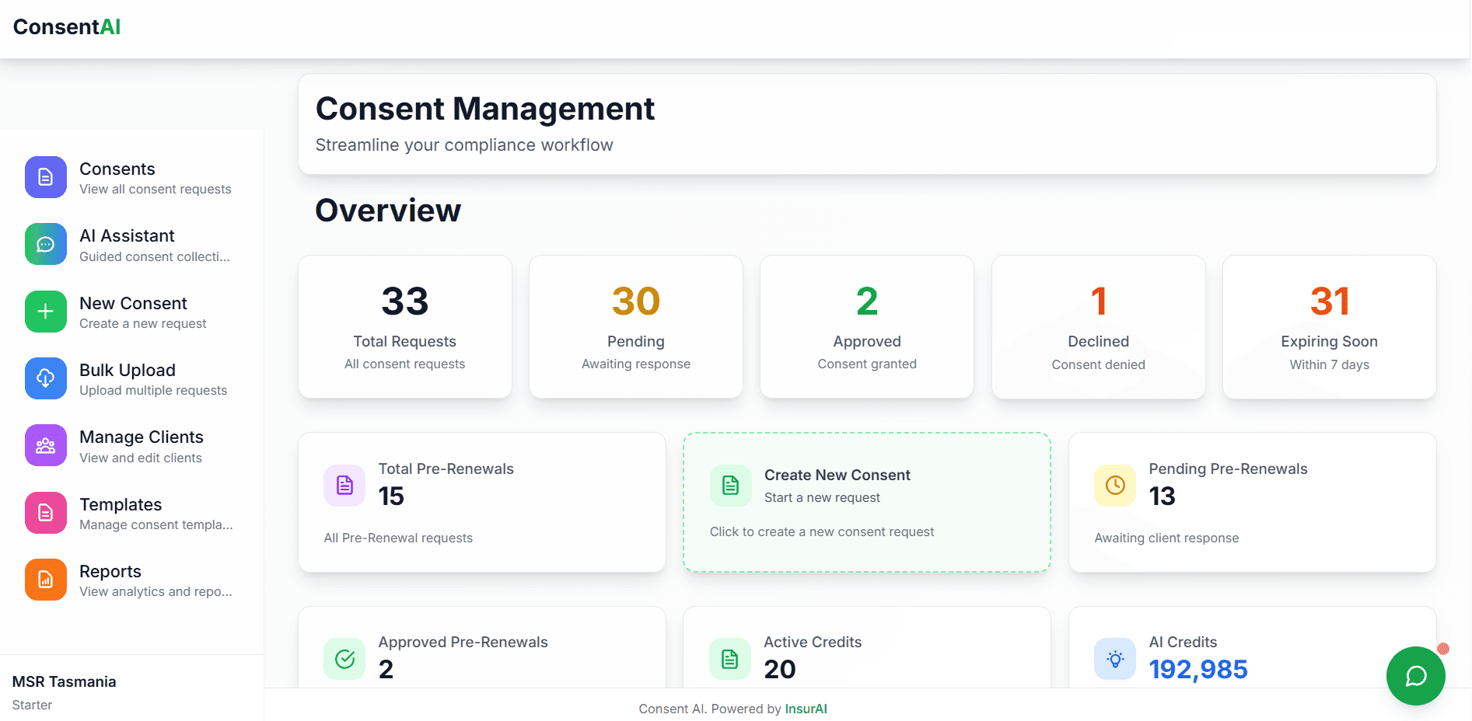Click the Create New Consent card
Screen dimensions: 1472x721
pyautogui.click(x=866, y=503)
